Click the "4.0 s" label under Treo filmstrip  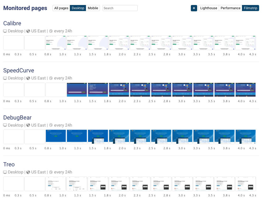click(241, 195)
